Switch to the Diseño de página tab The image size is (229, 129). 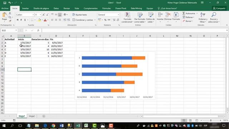tap(41, 9)
